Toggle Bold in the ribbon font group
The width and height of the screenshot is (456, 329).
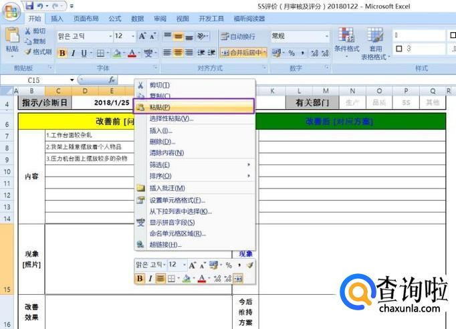(x=62, y=53)
